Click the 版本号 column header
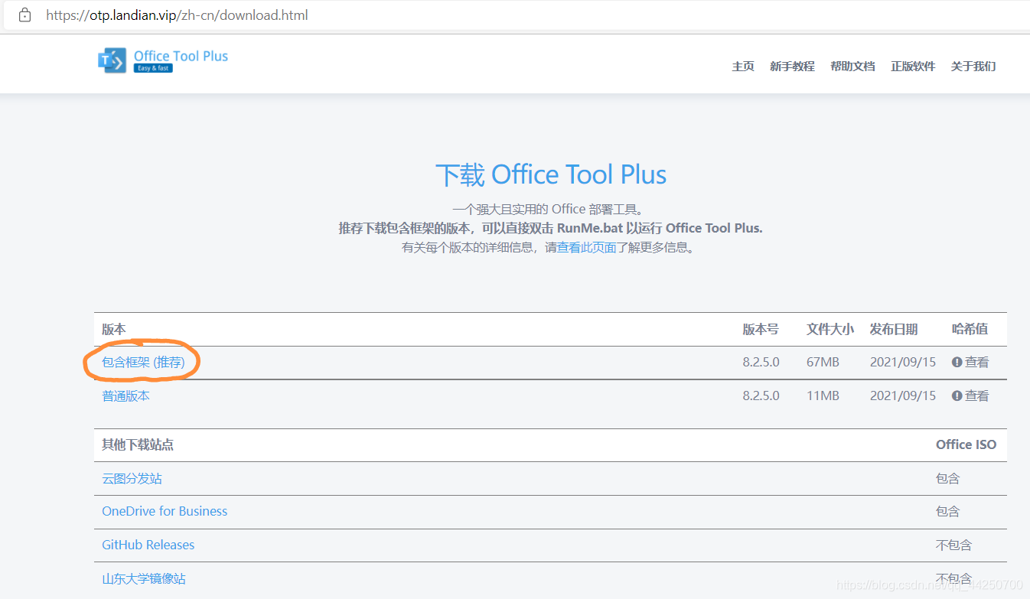1030x599 pixels. tap(761, 330)
